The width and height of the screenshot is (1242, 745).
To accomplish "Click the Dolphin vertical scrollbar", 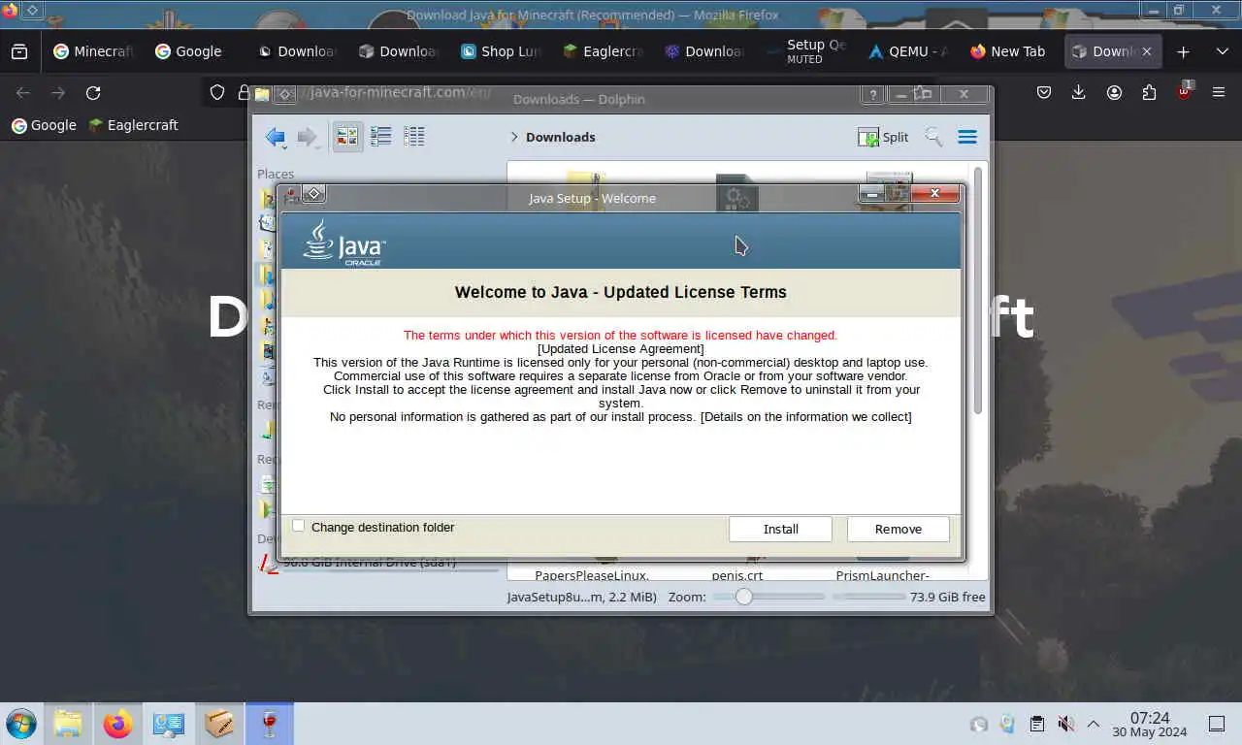I will click(x=978, y=291).
